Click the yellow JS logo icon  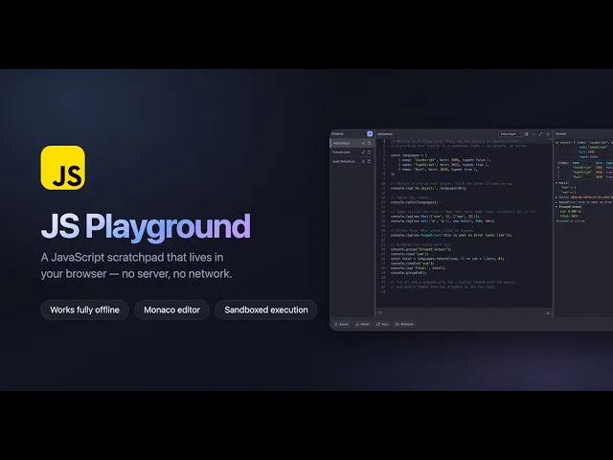coord(63,168)
